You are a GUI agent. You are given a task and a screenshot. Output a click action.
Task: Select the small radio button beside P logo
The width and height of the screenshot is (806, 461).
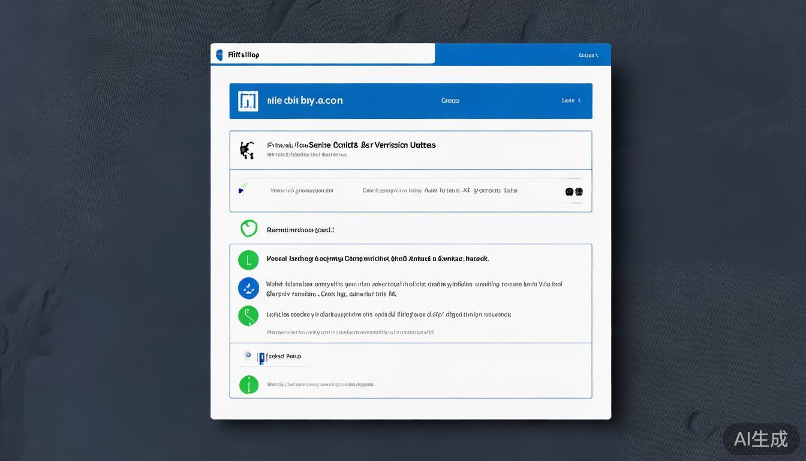[x=248, y=356]
